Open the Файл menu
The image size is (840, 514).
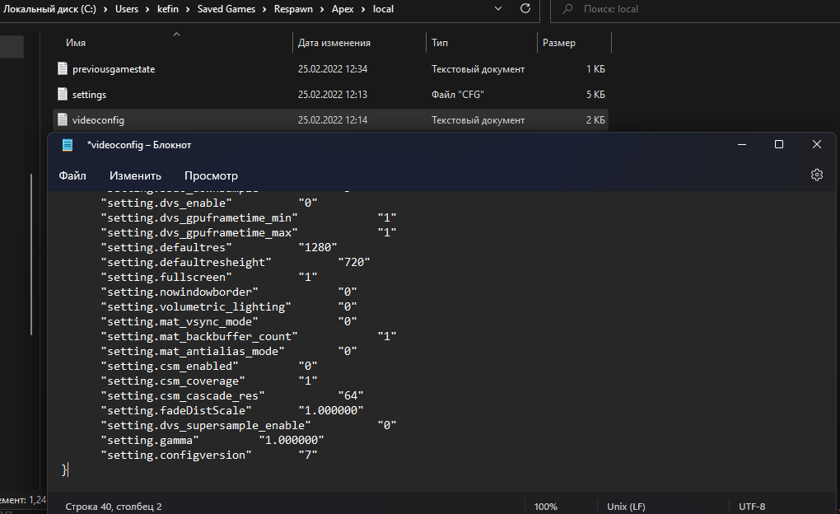[x=72, y=175]
